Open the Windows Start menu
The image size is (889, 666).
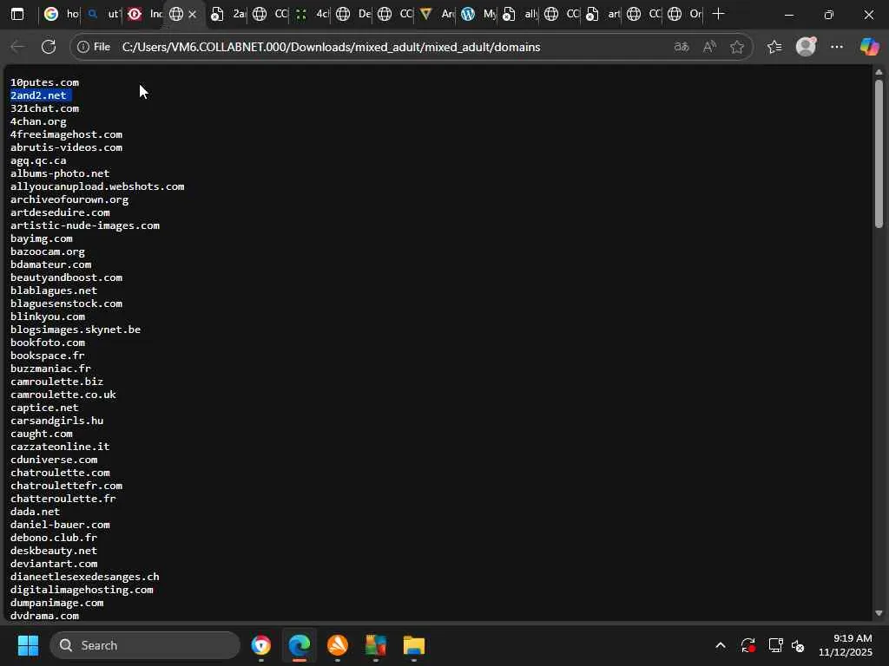pyautogui.click(x=28, y=645)
